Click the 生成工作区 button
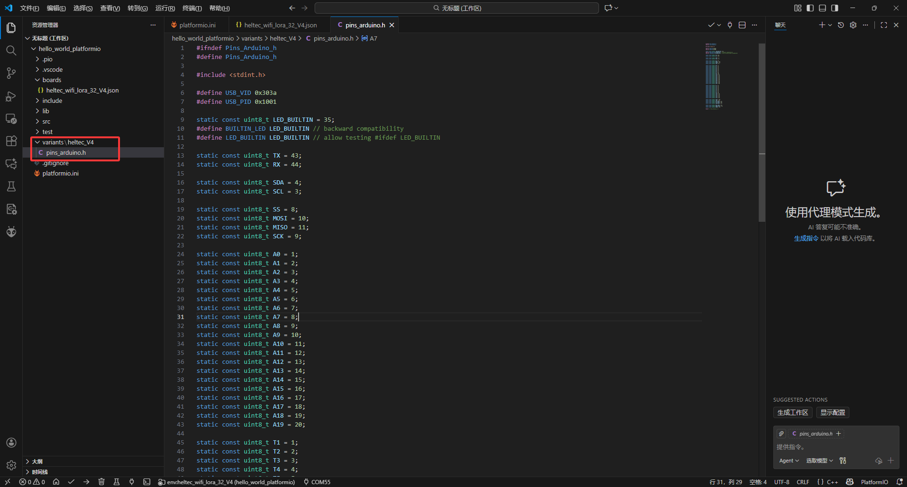907x487 pixels. [792, 412]
